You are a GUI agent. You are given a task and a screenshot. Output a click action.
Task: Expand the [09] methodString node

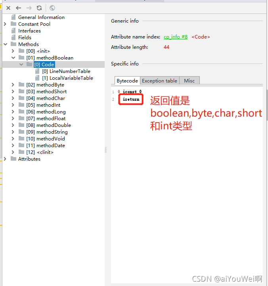point(13,132)
